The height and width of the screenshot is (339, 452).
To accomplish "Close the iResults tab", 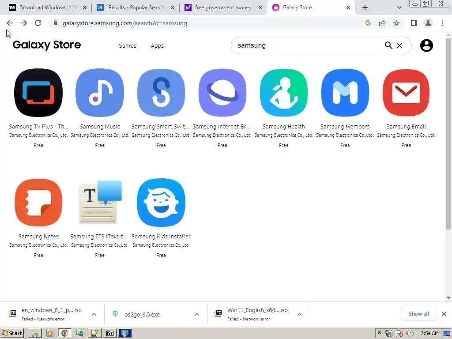I will point(173,8).
